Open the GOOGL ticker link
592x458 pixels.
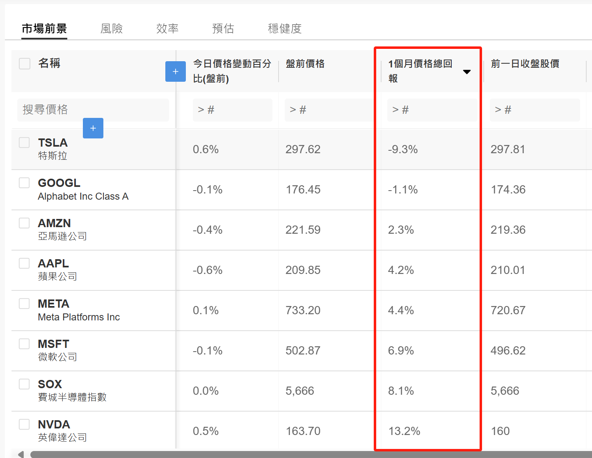(x=59, y=183)
